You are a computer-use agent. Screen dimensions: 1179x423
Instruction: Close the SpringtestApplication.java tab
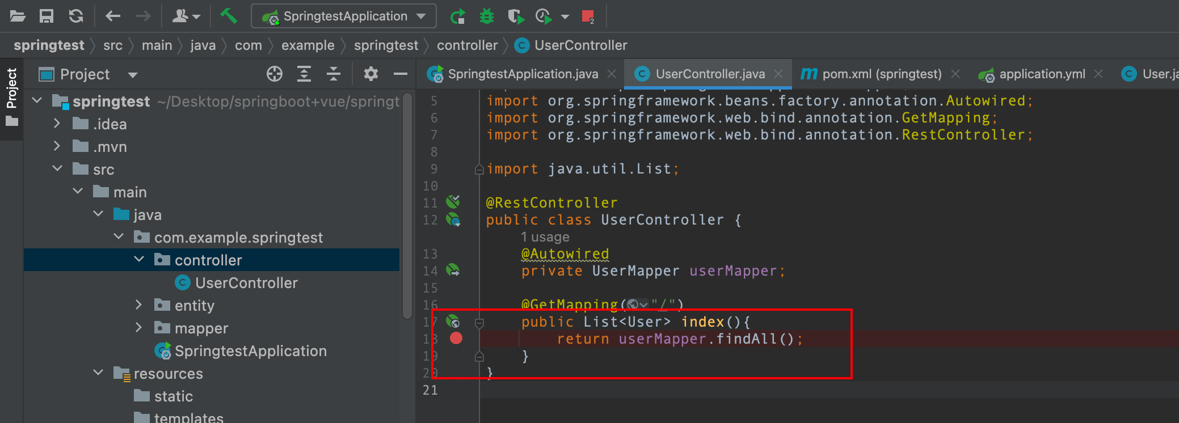[612, 74]
